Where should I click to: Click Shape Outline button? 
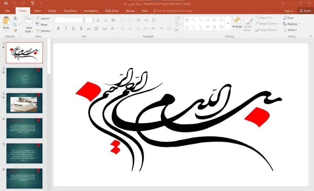coord(267,23)
